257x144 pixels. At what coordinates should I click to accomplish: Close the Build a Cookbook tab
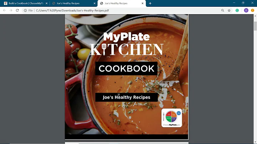(46, 3)
